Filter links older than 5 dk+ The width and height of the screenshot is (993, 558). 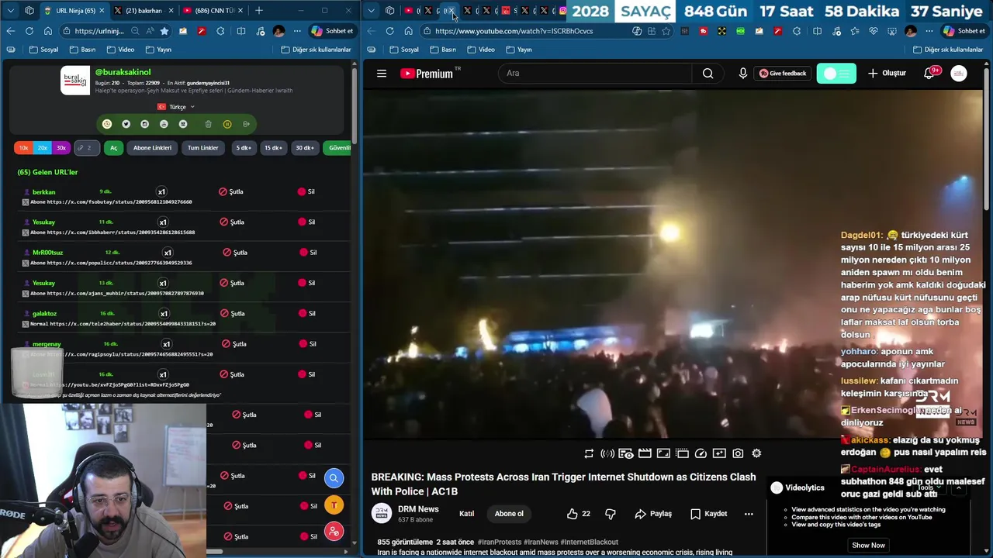tap(244, 148)
